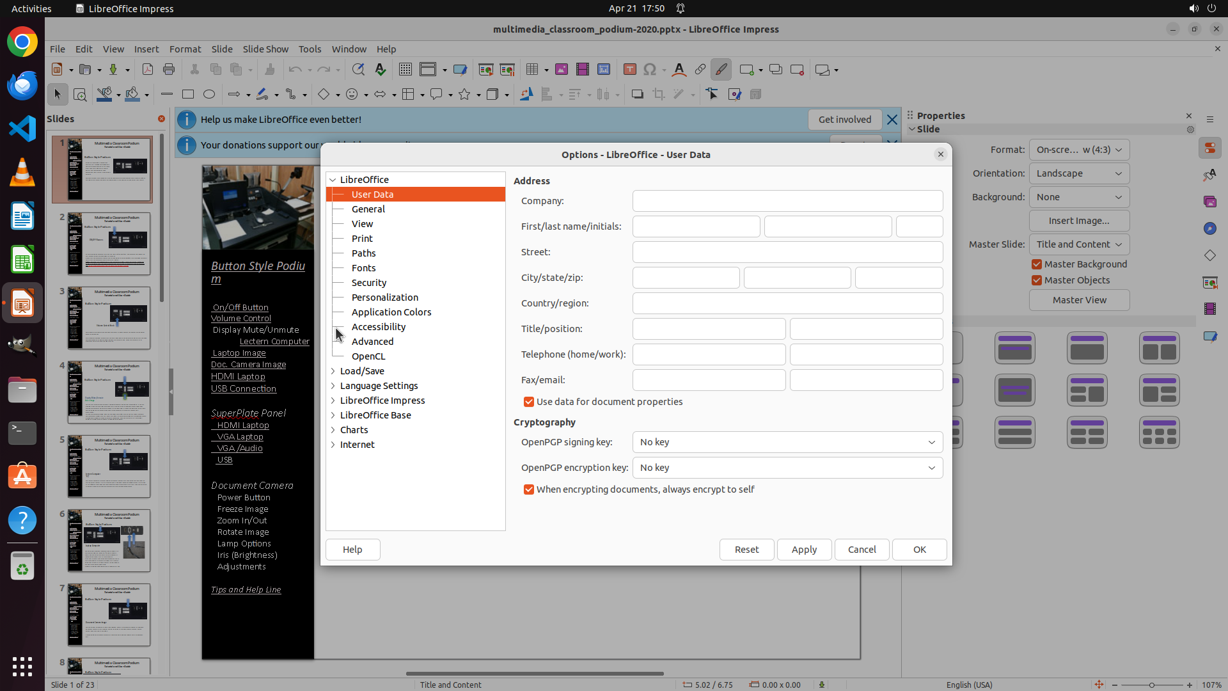Open GIMP from the Ubuntu dock
This screenshot has height=691, width=1228.
(x=22, y=345)
